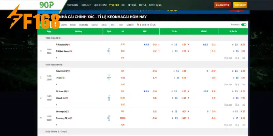
Task: Select TỶ LỆ KÈO in navigation
Action: (x=114, y=5)
